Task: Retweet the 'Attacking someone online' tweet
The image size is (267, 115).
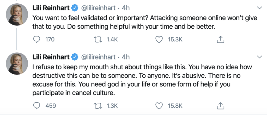Action: (x=98, y=40)
